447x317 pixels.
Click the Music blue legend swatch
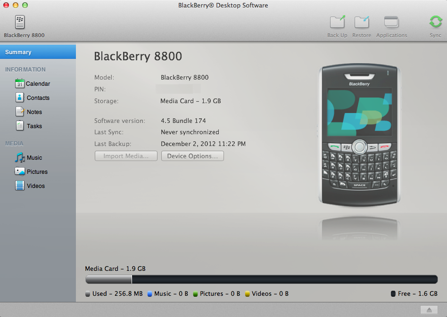[x=149, y=293]
